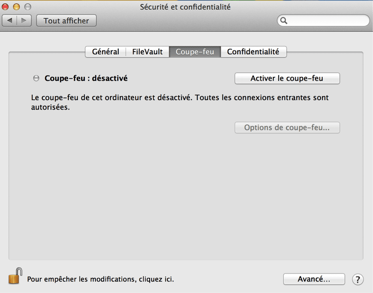Open Options de coupe-feu settings
This screenshot has width=373, height=293.
[287, 128]
